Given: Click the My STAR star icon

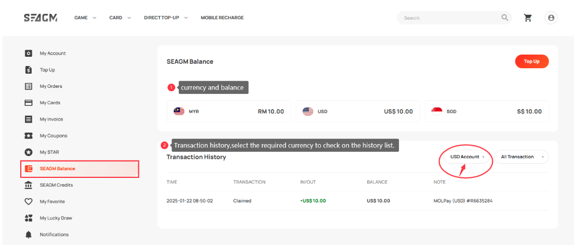Looking at the screenshot, I should click(x=29, y=152).
